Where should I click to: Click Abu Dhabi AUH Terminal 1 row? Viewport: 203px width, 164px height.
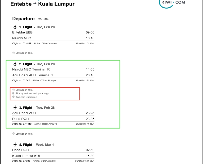point(53,75)
